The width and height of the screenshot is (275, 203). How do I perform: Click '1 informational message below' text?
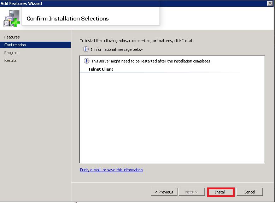[117, 49]
